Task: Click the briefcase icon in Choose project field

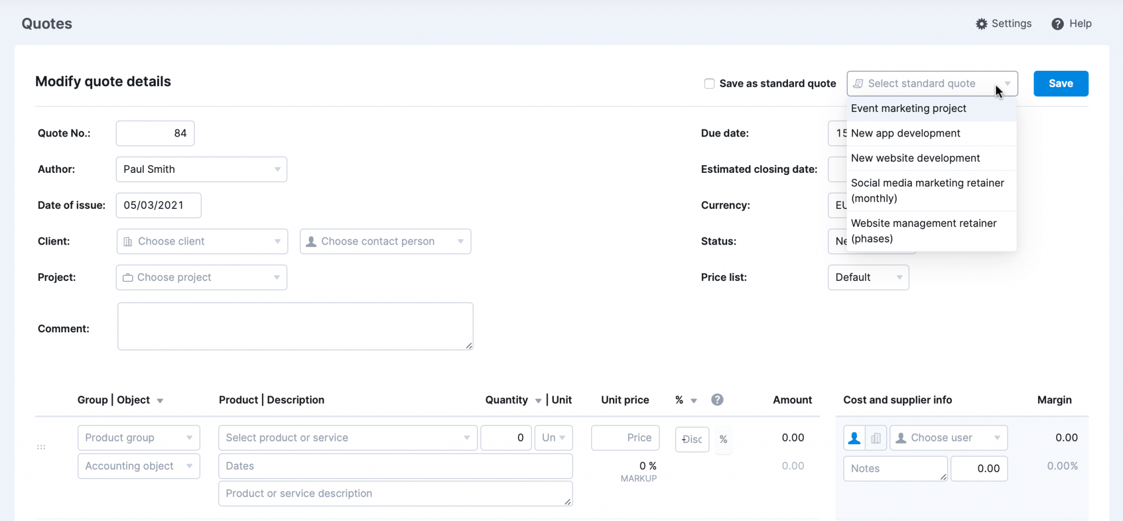Action: tap(128, 277)
